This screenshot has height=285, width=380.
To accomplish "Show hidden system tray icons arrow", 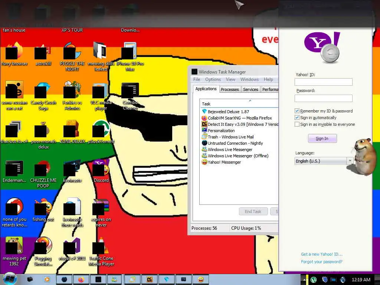I will tap(304, 280).
